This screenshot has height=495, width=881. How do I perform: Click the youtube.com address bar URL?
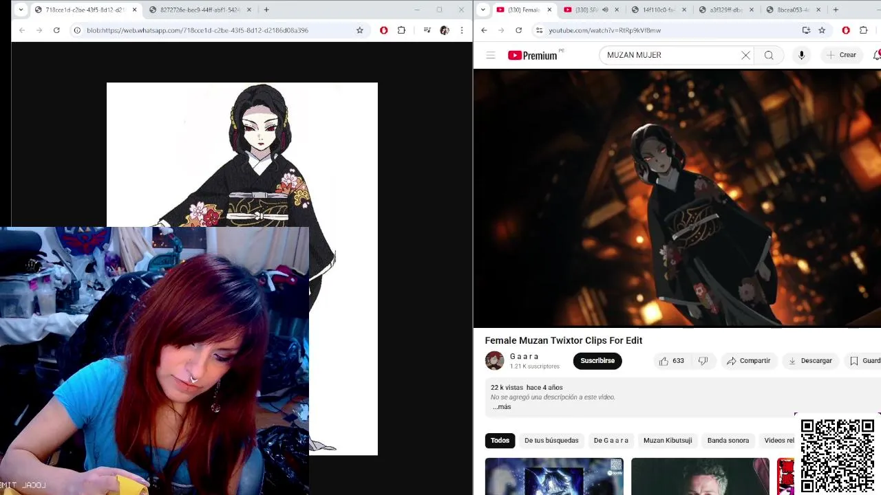coord(604,30)
